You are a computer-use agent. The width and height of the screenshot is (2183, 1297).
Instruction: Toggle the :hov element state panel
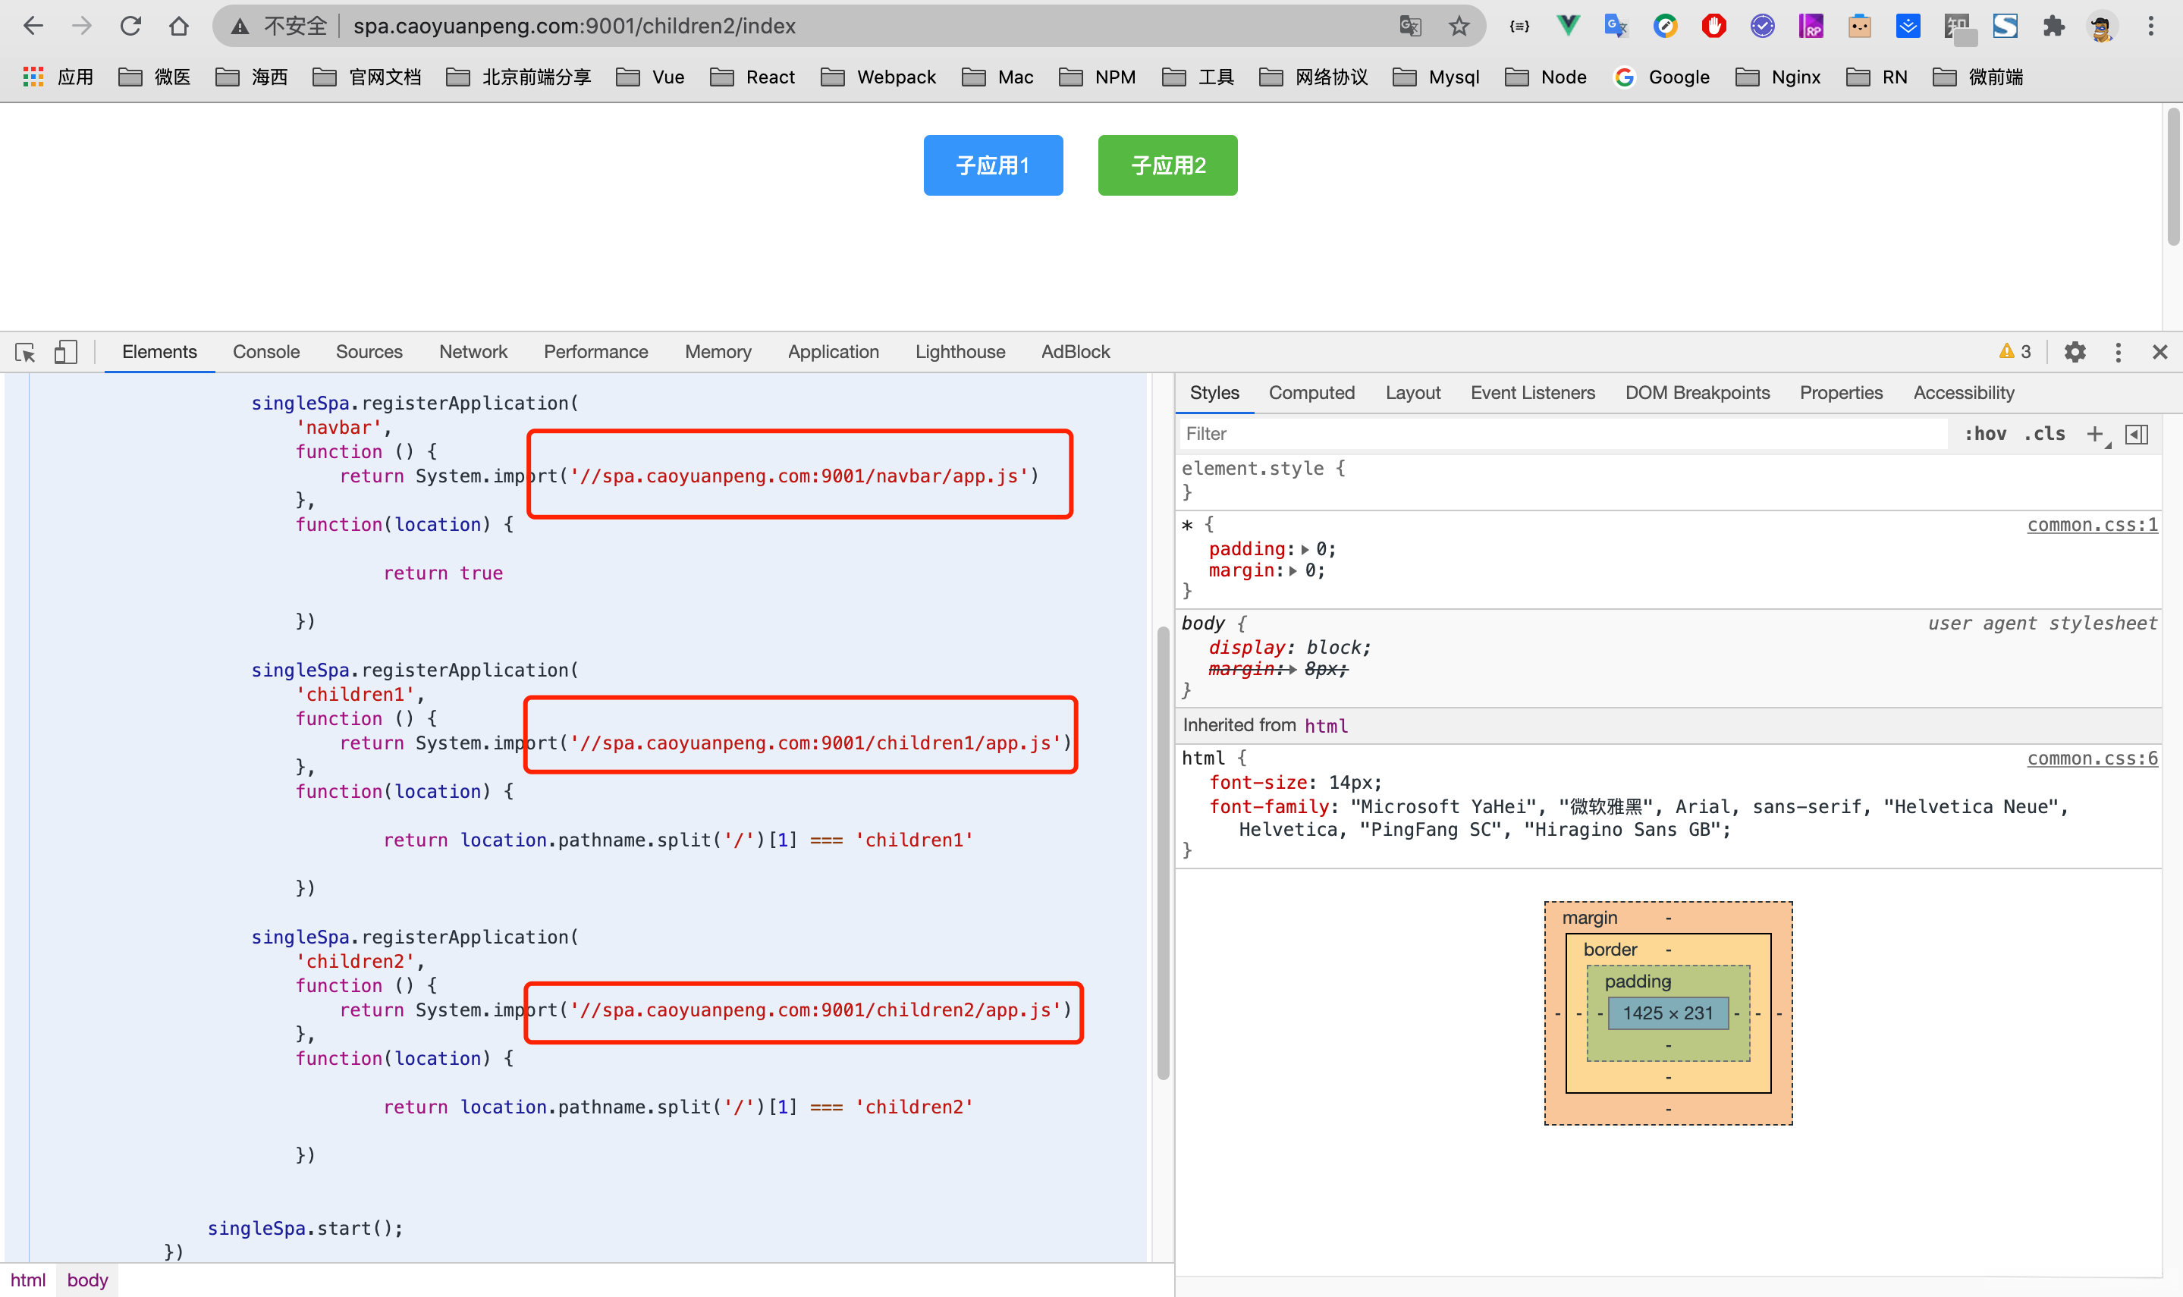tap(1986, 434)
